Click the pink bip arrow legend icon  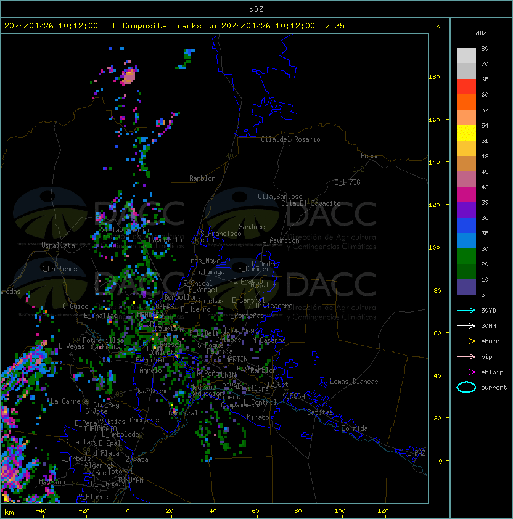coord(466,356)
